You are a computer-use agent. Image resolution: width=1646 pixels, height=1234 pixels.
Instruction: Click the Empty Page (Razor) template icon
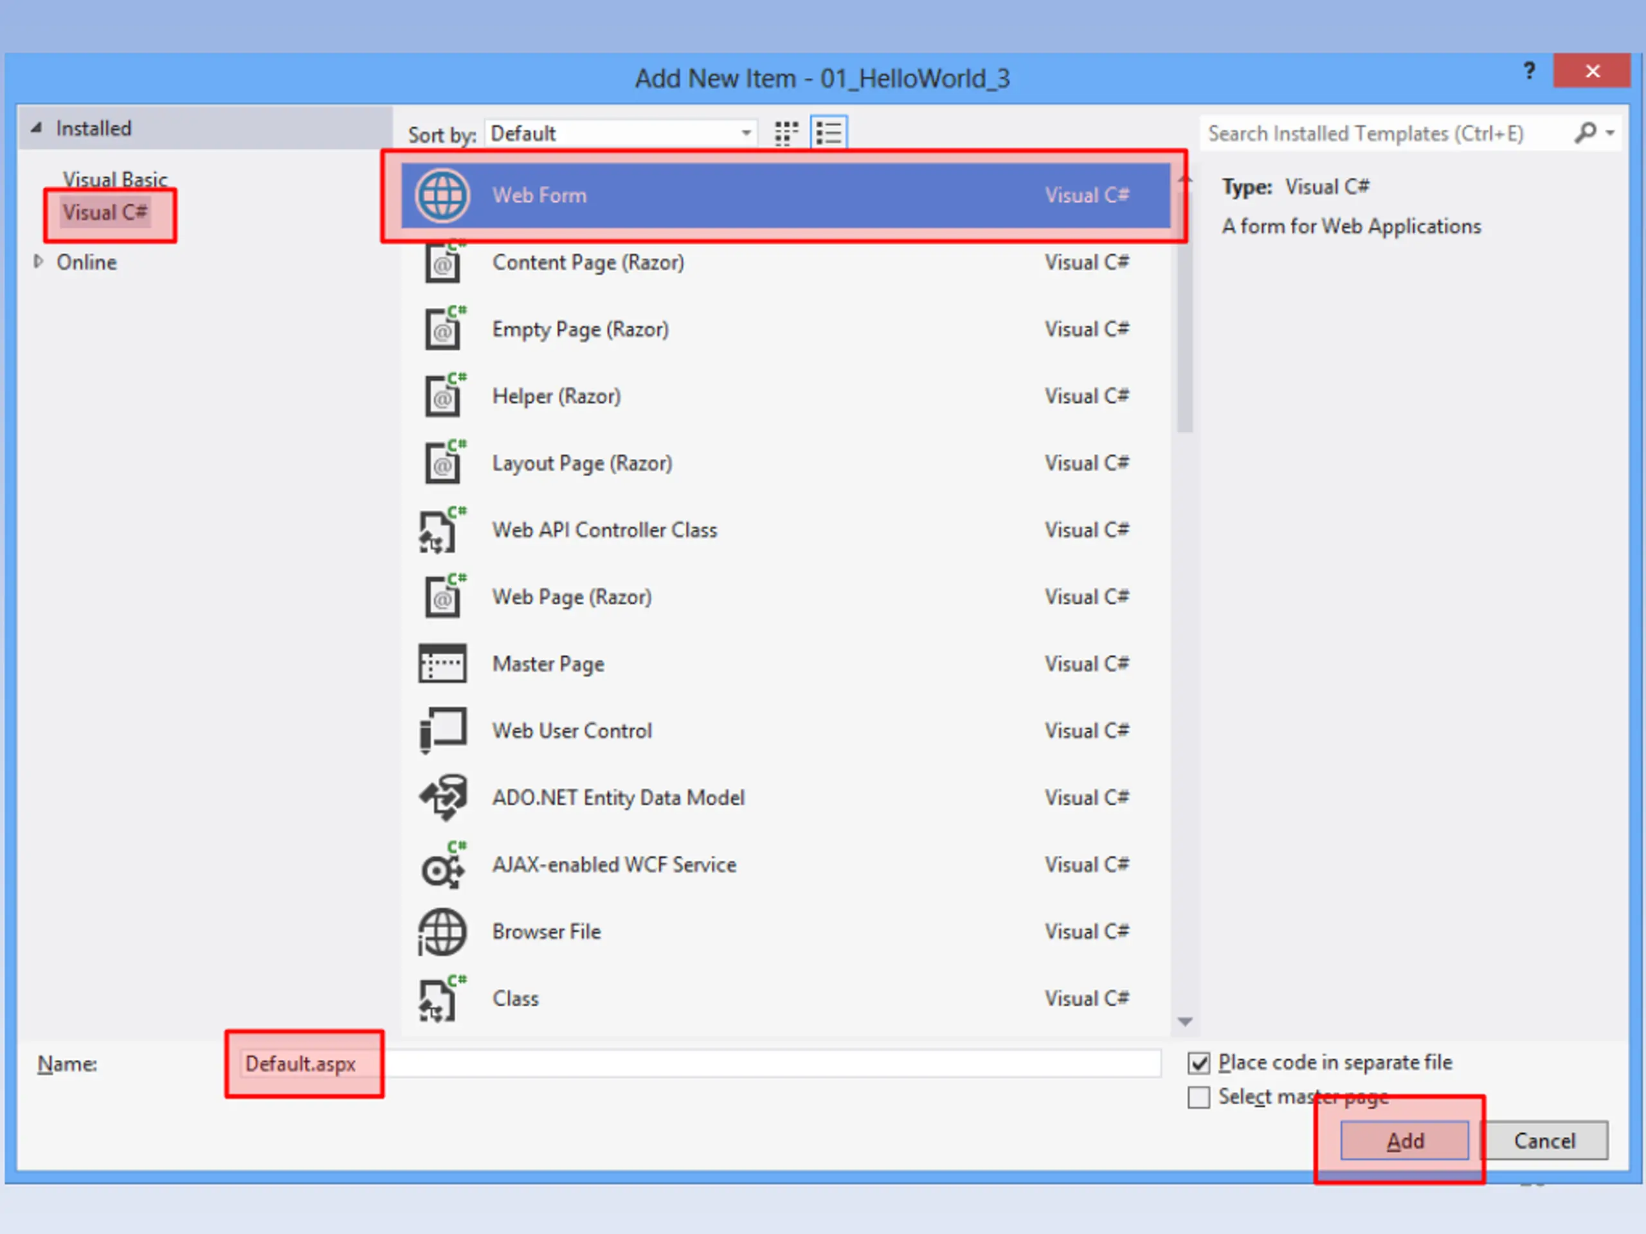pos(444,329)
